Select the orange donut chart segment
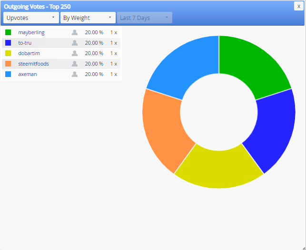Image resolution: width=306 pixels, height=250 pixels. point(164,130)
